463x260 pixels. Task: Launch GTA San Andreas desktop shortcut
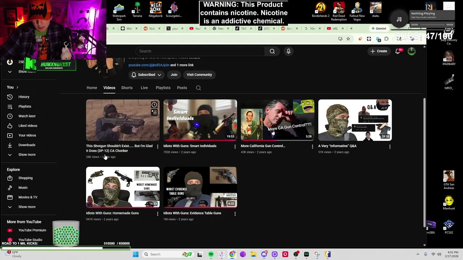coord(449,180)
